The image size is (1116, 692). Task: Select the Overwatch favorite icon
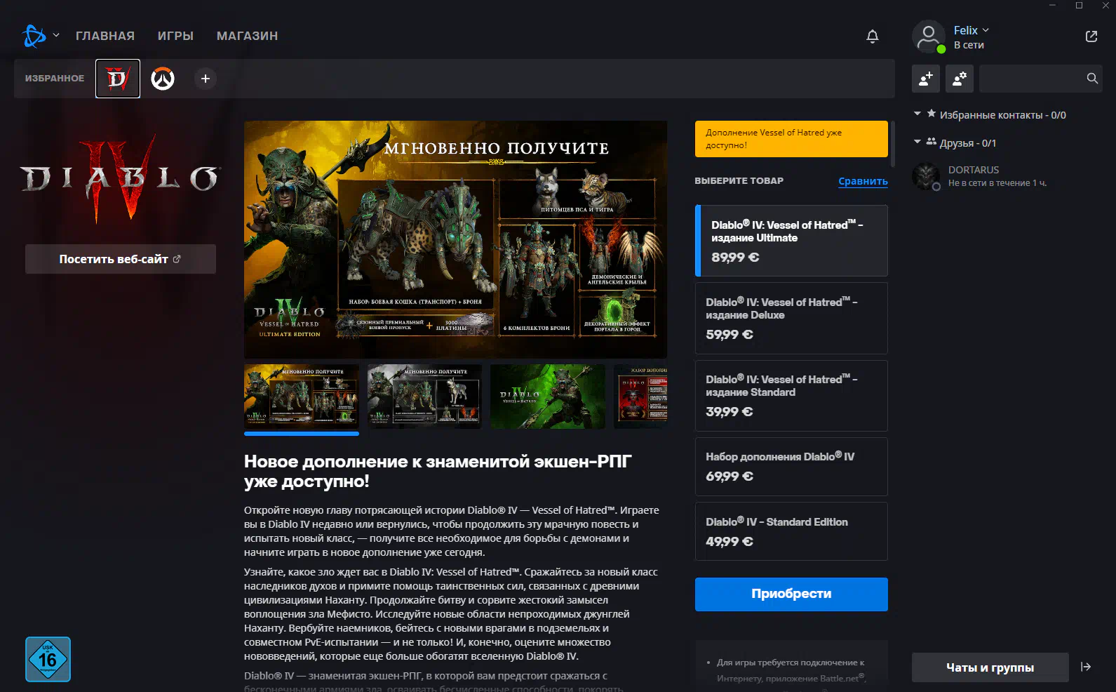point(163,79)
